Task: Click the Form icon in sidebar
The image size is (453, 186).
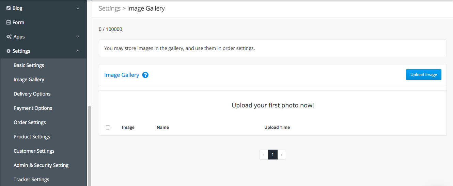Action: tap(9, 22)
